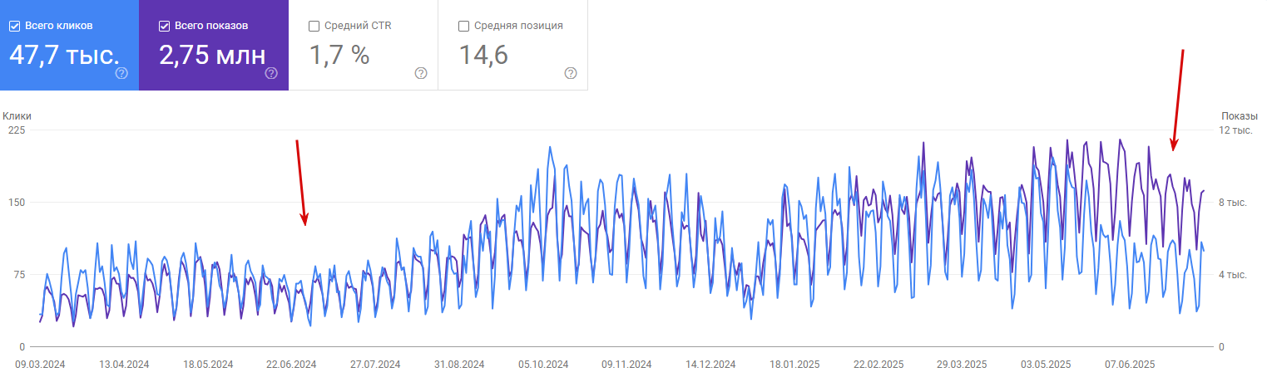
Task: Open help icon on 'Всего показов' card
Action: tap(271, 73)
